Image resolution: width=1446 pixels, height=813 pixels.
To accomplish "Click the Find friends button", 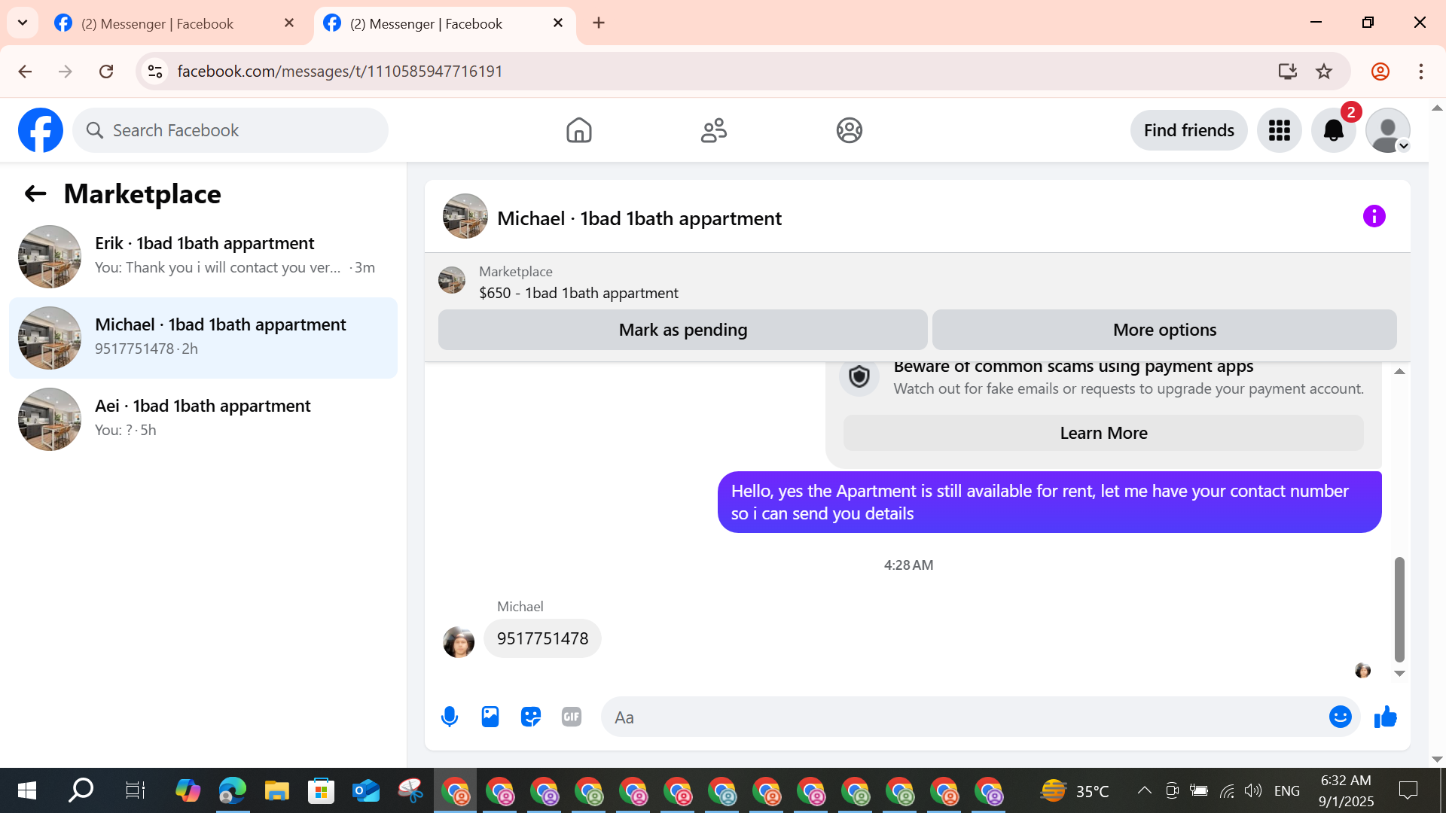I will 1188,130.
